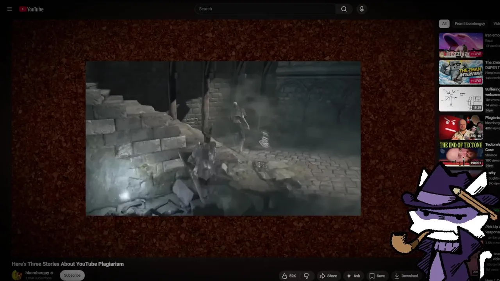Viewport: 500px width, 281px height.
Task: Open the 3:51:10 Plagiarism video thumbnail
Action: coord(461,127)
